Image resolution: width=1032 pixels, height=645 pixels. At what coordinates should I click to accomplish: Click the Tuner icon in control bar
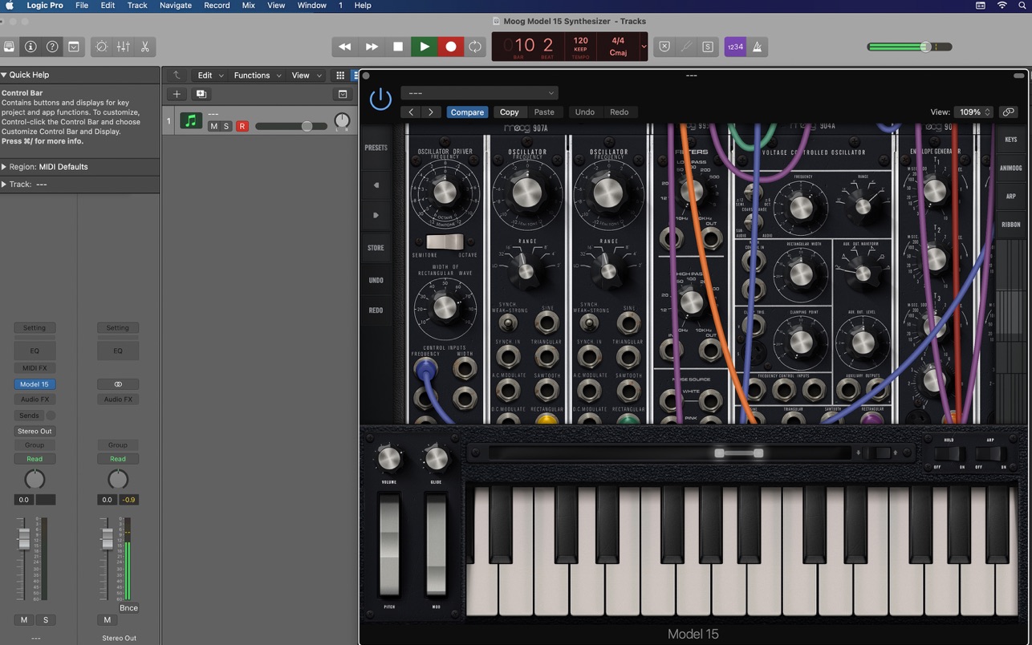686,47
